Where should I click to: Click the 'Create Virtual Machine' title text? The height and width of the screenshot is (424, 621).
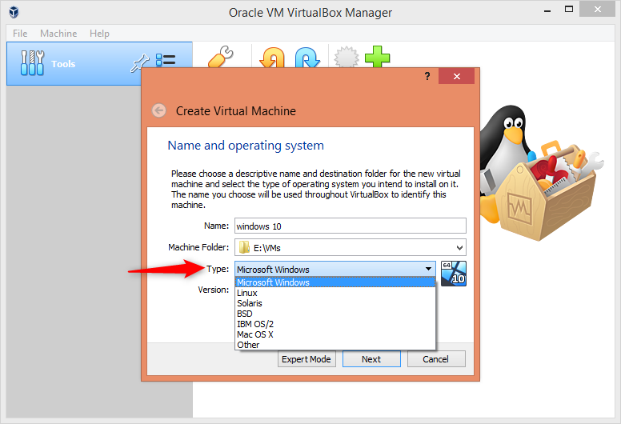click(235, 111)
